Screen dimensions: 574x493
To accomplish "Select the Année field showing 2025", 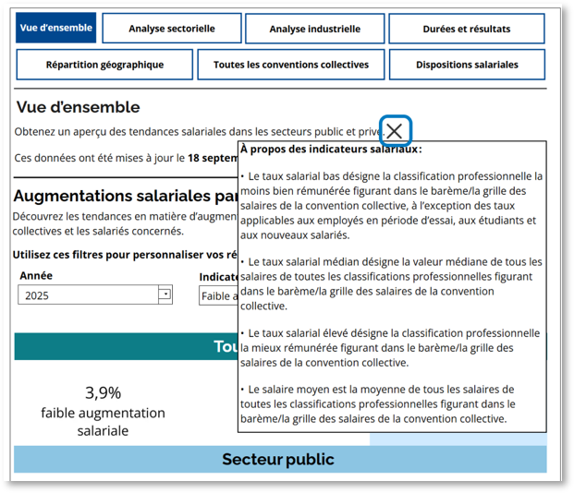I will point(95,295).
